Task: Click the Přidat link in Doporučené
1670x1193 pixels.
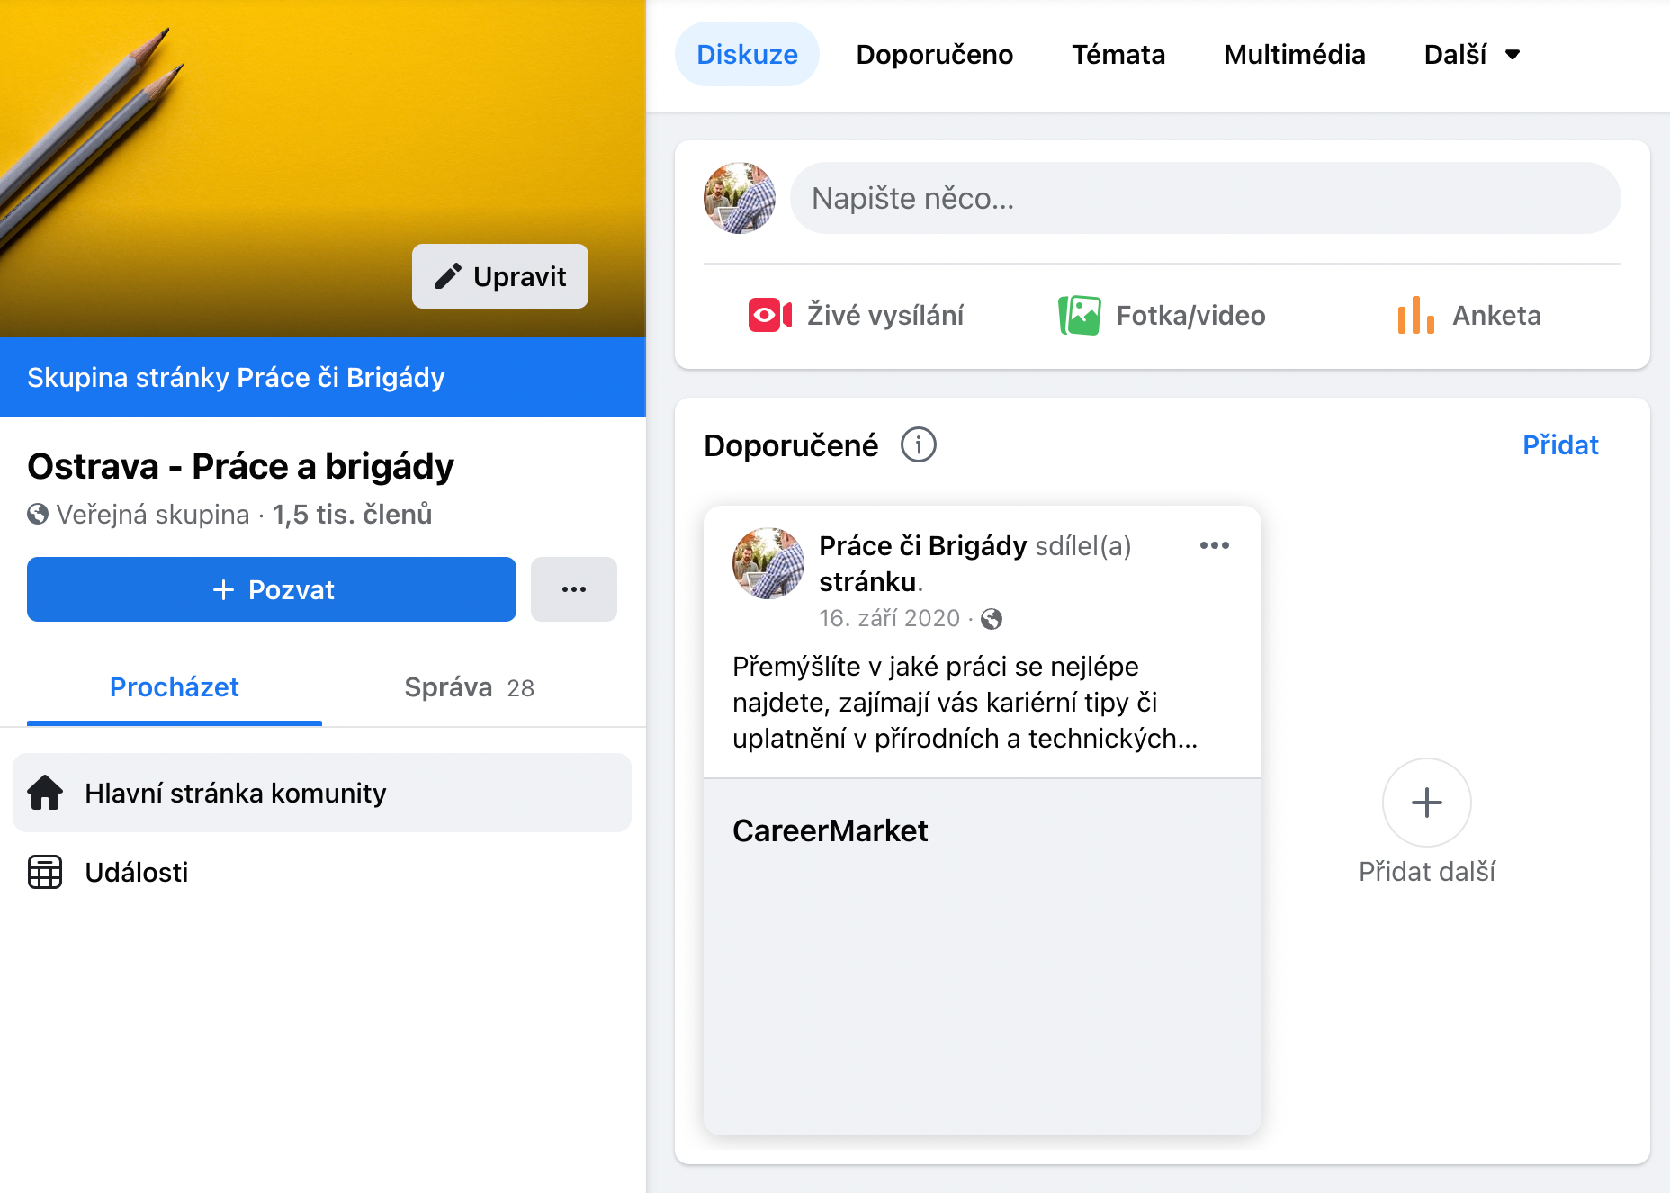Action: [x=1560, y=444]
